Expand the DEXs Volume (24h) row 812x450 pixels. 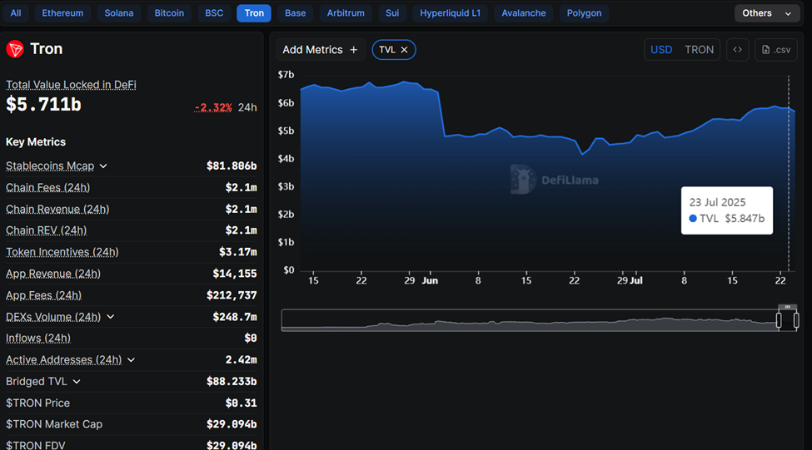tap(111, 317)
